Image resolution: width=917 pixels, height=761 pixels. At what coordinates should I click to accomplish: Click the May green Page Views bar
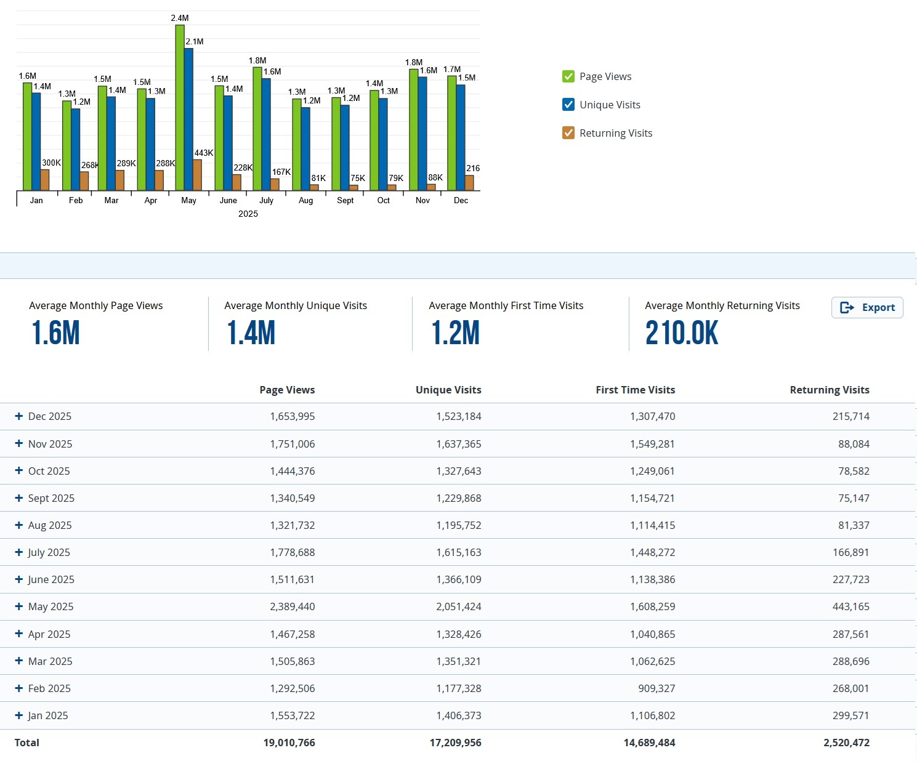tap(180, 108)
